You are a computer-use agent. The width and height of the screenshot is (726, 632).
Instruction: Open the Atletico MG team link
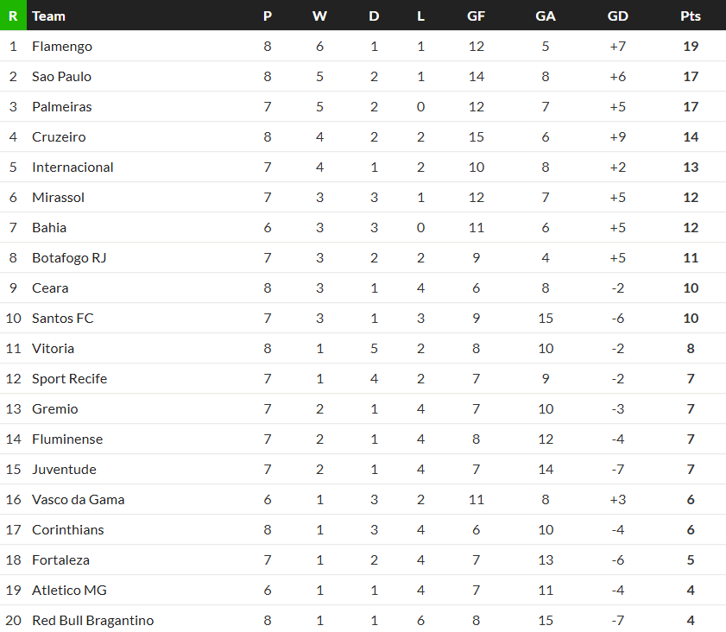click(x=69, y=591)
